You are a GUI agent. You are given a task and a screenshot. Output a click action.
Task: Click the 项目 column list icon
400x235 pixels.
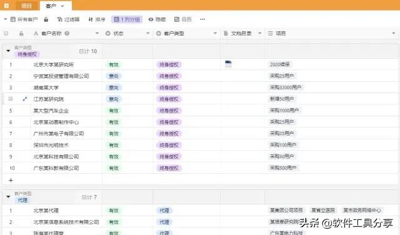pos(271,33)
